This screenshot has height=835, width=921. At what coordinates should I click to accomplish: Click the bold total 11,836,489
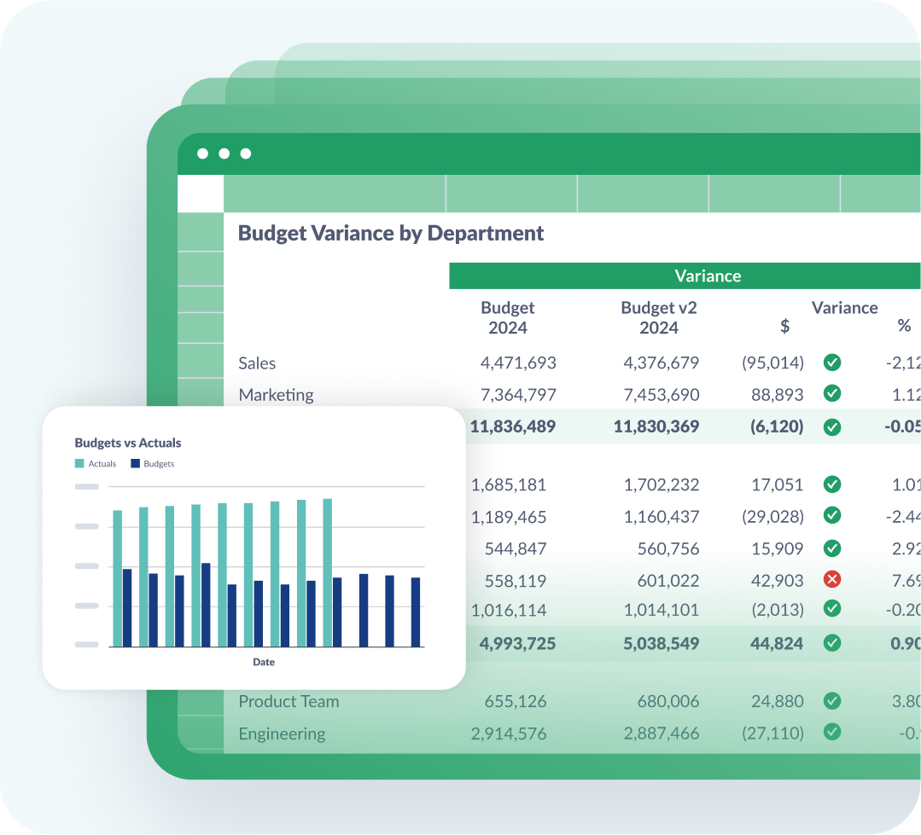coord(513,426)
